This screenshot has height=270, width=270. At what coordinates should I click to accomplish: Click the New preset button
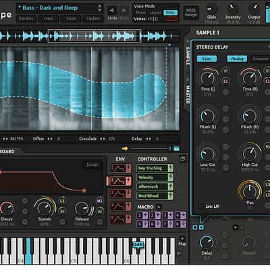click(x=49, y=18)
